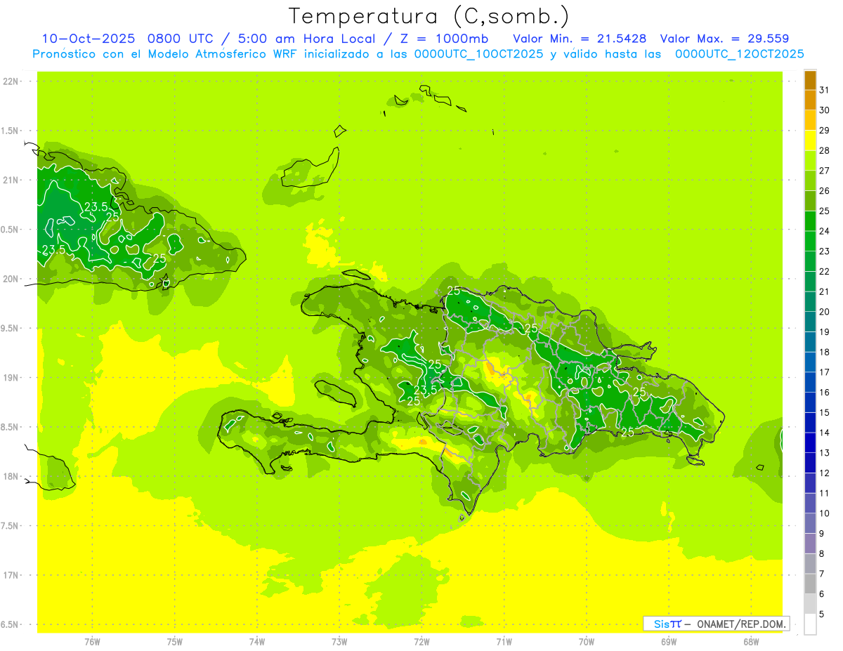Click the '68W' longitude axis label
The image size is (843, 651).
(751, 642)
